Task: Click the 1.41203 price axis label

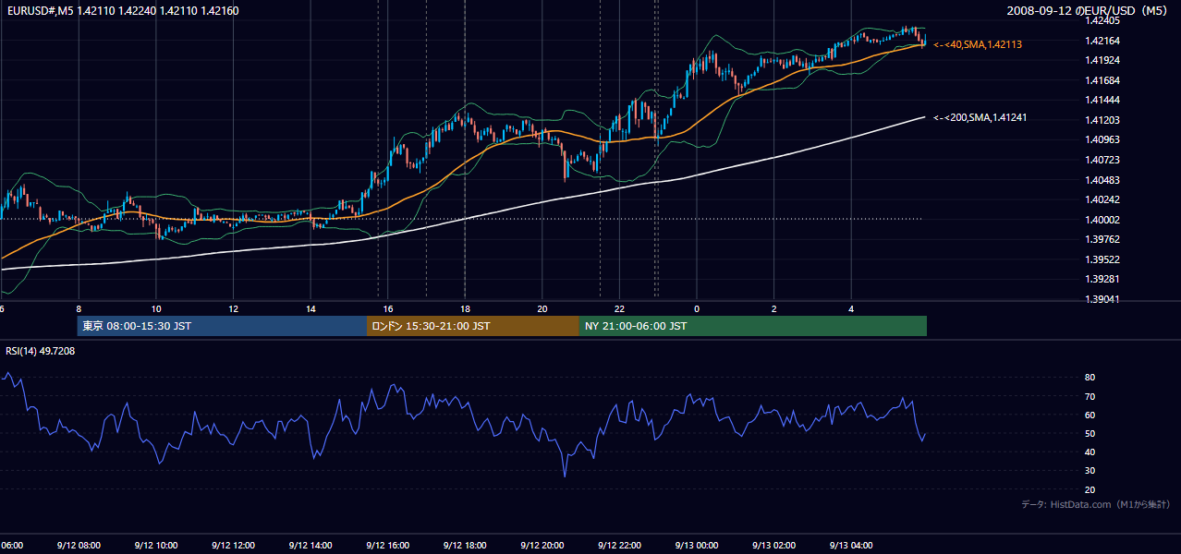Action: (x=1102, y=120)
